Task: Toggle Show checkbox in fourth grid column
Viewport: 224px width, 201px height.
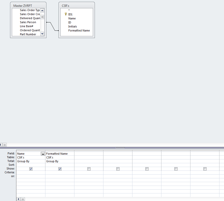Action: [118, 169]
